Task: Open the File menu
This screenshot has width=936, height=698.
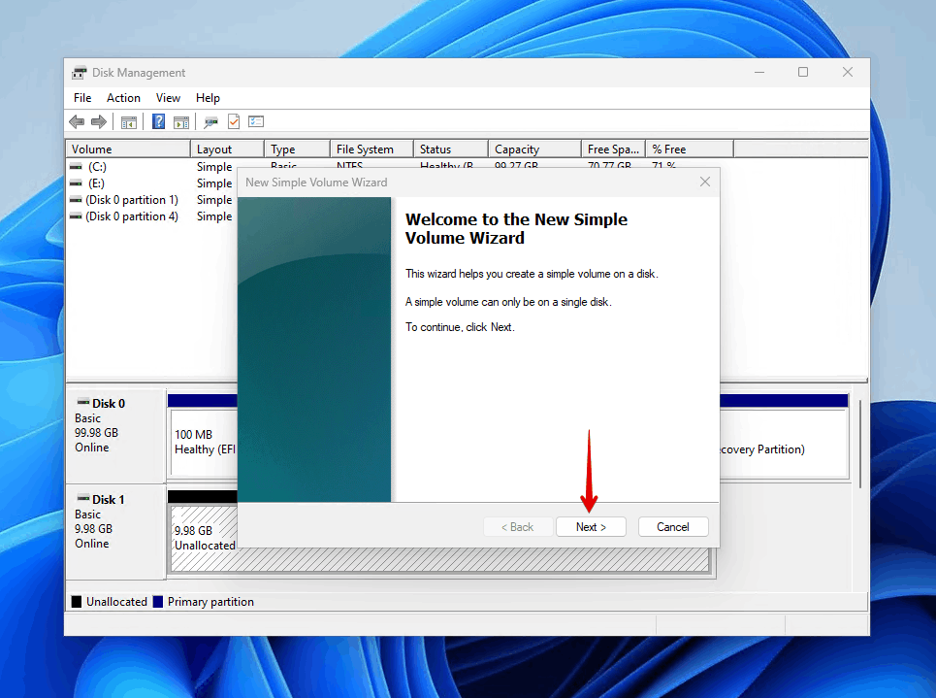Action: 82,97
